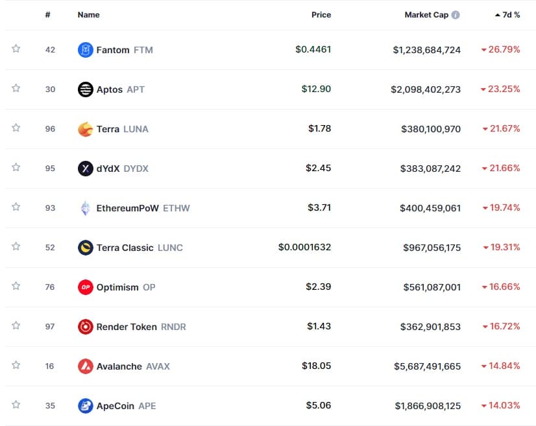Toggle the watchlist star for Avalanche
Screen dimensions: 536x426
(x=16, y=366)
